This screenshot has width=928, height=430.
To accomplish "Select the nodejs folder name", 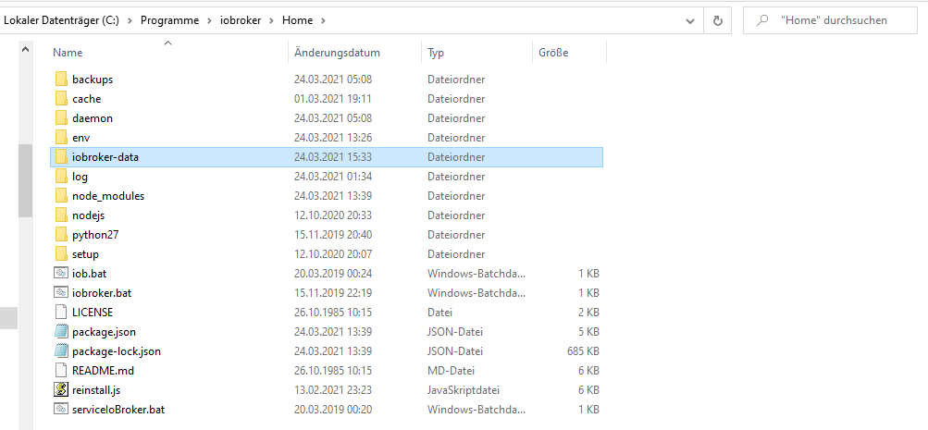I will point(88,215).
